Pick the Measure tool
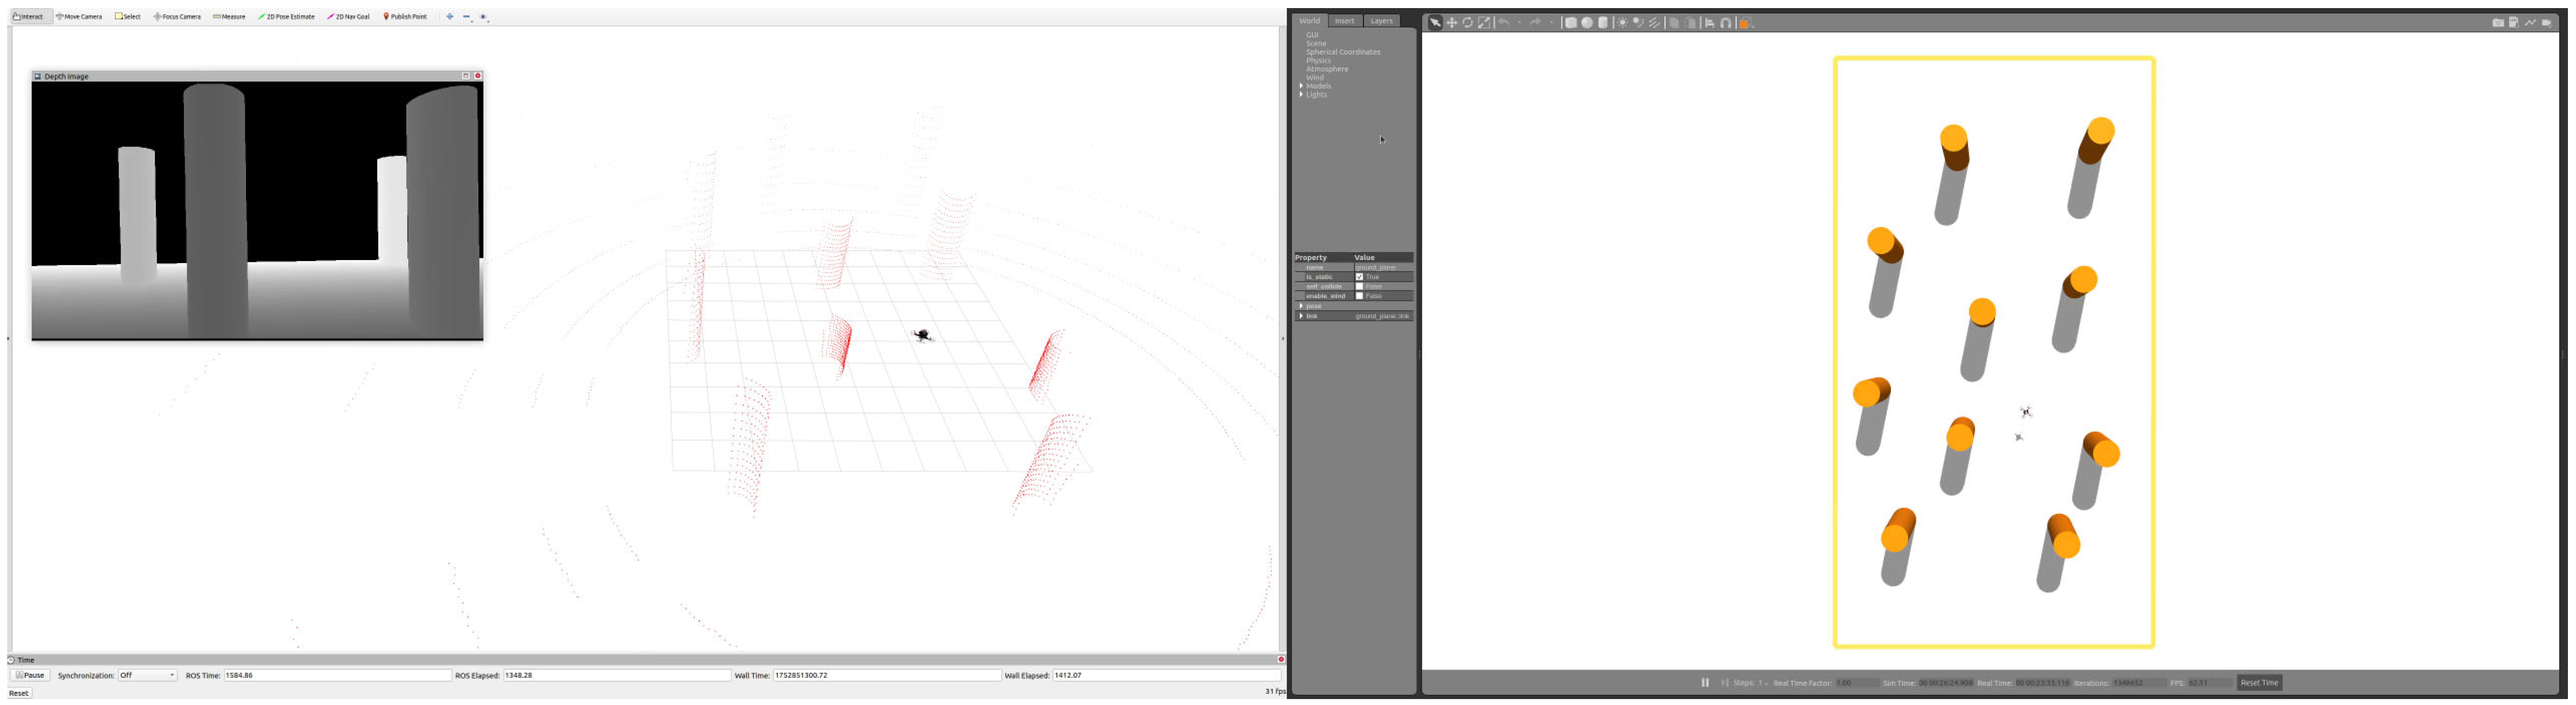 point(229,17)
